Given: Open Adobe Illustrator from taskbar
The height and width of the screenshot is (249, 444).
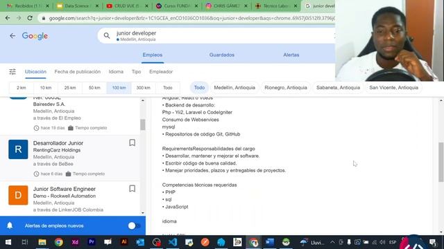Looking at the screenshot, I should click(x=124, y=242).
